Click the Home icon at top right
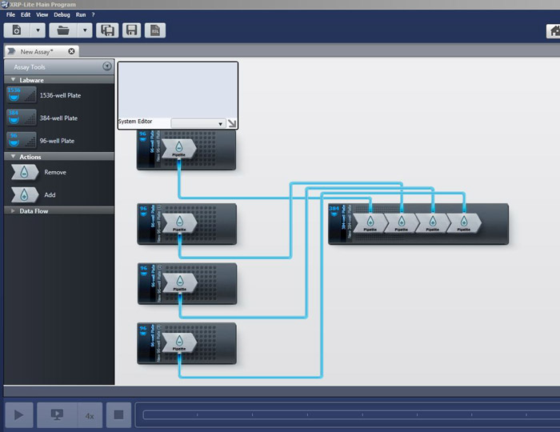 [553, 30]
